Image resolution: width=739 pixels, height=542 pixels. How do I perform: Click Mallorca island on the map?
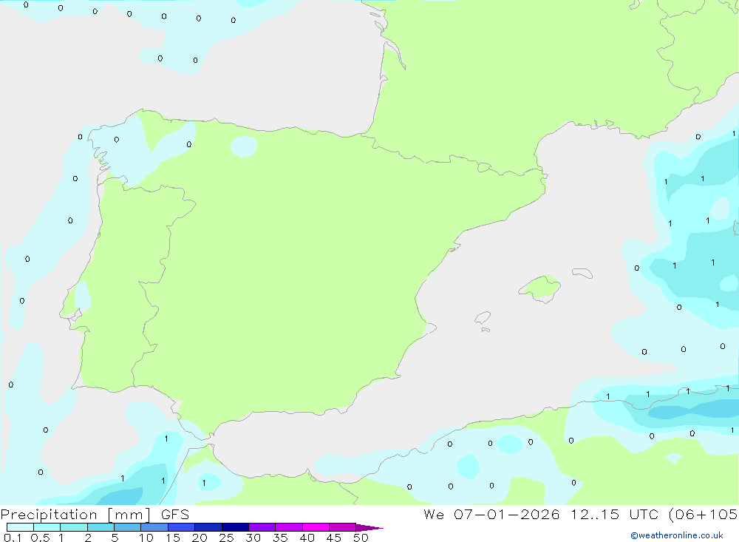point(540,288)
